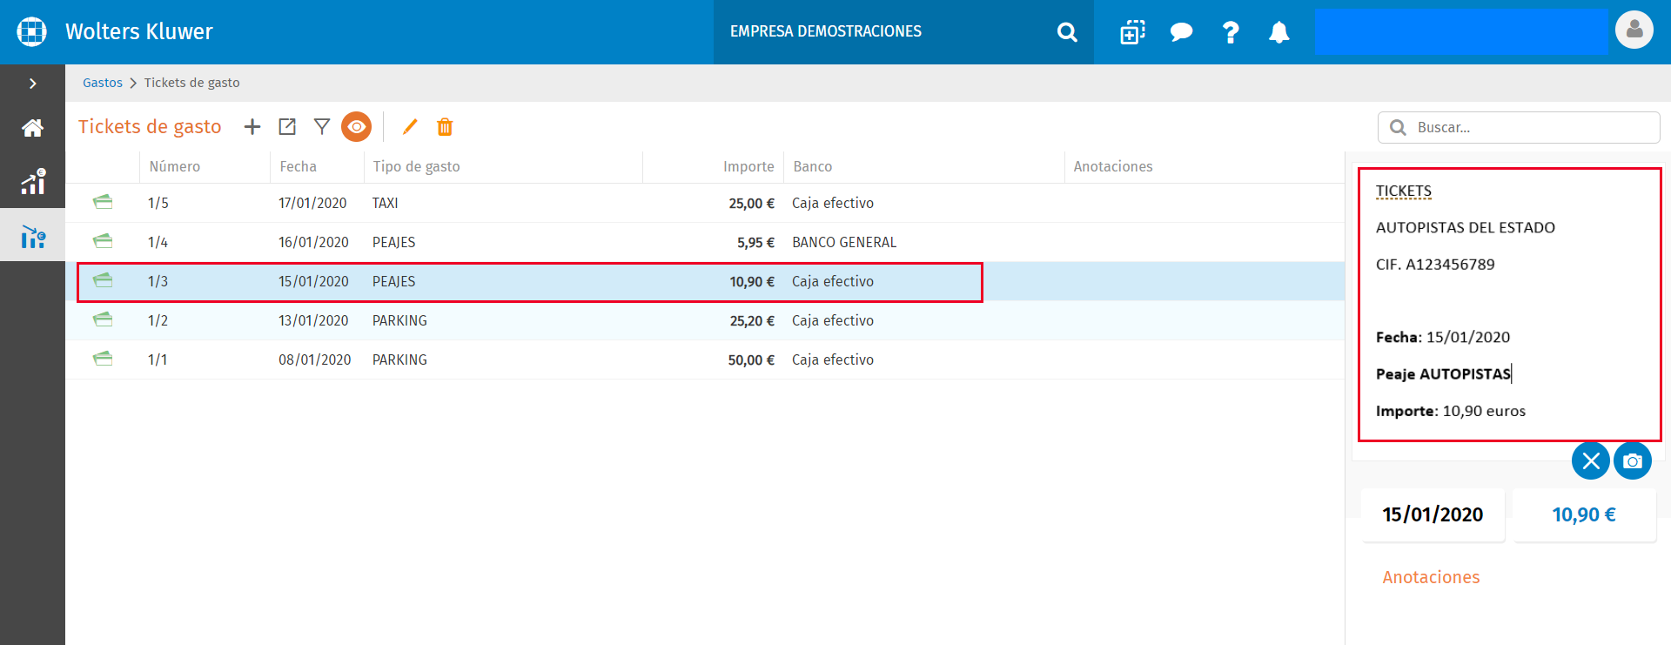The height and width of the screenshot is (645, 1671).
Task: Delete ticket with trash icon
Action: (445, 127)
